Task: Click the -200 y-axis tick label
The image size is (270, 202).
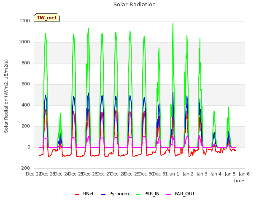Action: point(25,168)
